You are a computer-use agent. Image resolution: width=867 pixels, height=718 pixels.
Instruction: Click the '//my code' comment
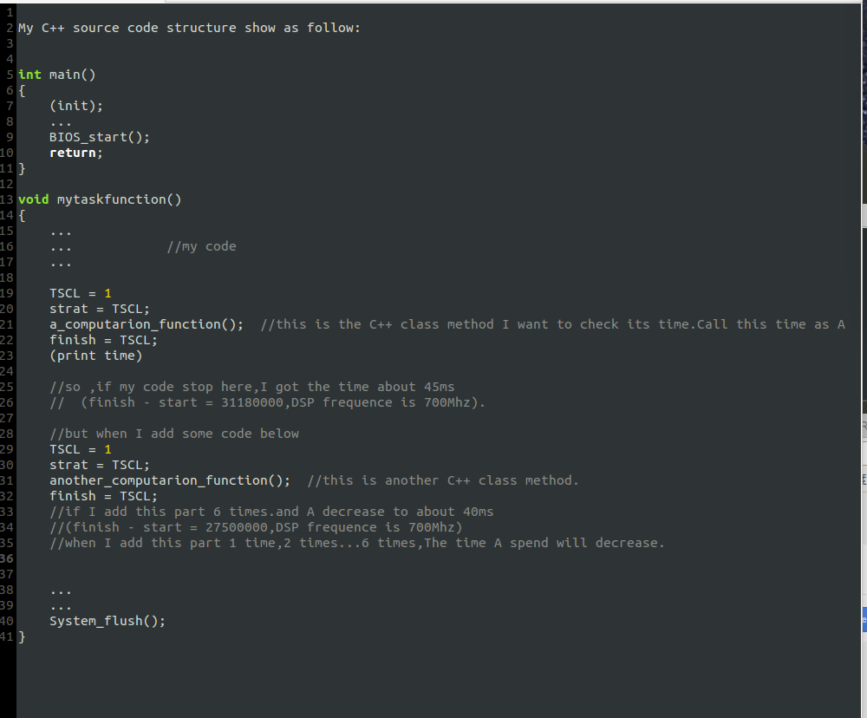(201, 246)
